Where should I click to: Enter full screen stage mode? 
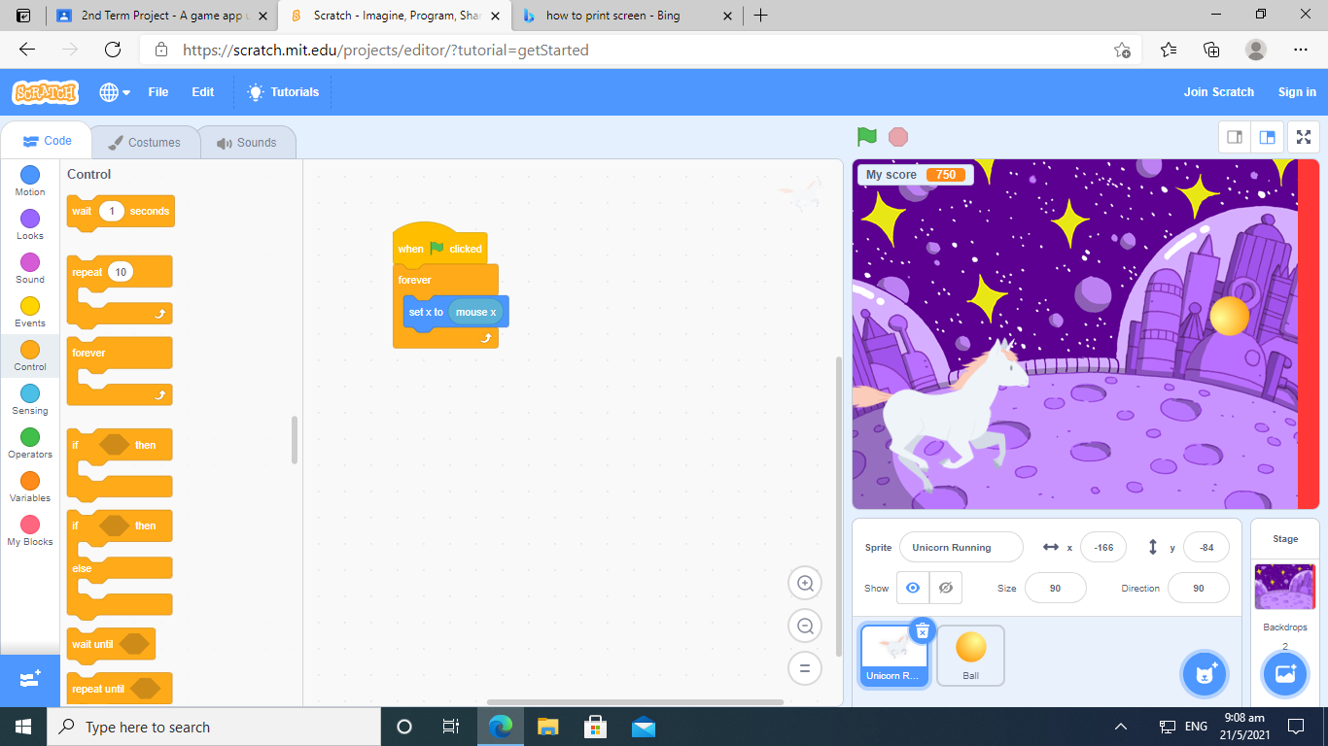coord(1303,137)
